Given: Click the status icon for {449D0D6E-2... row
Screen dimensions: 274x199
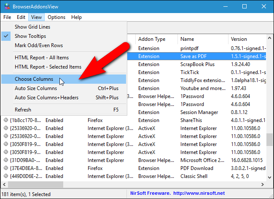Looking at the screenshot, I should (x=6, y=176).
